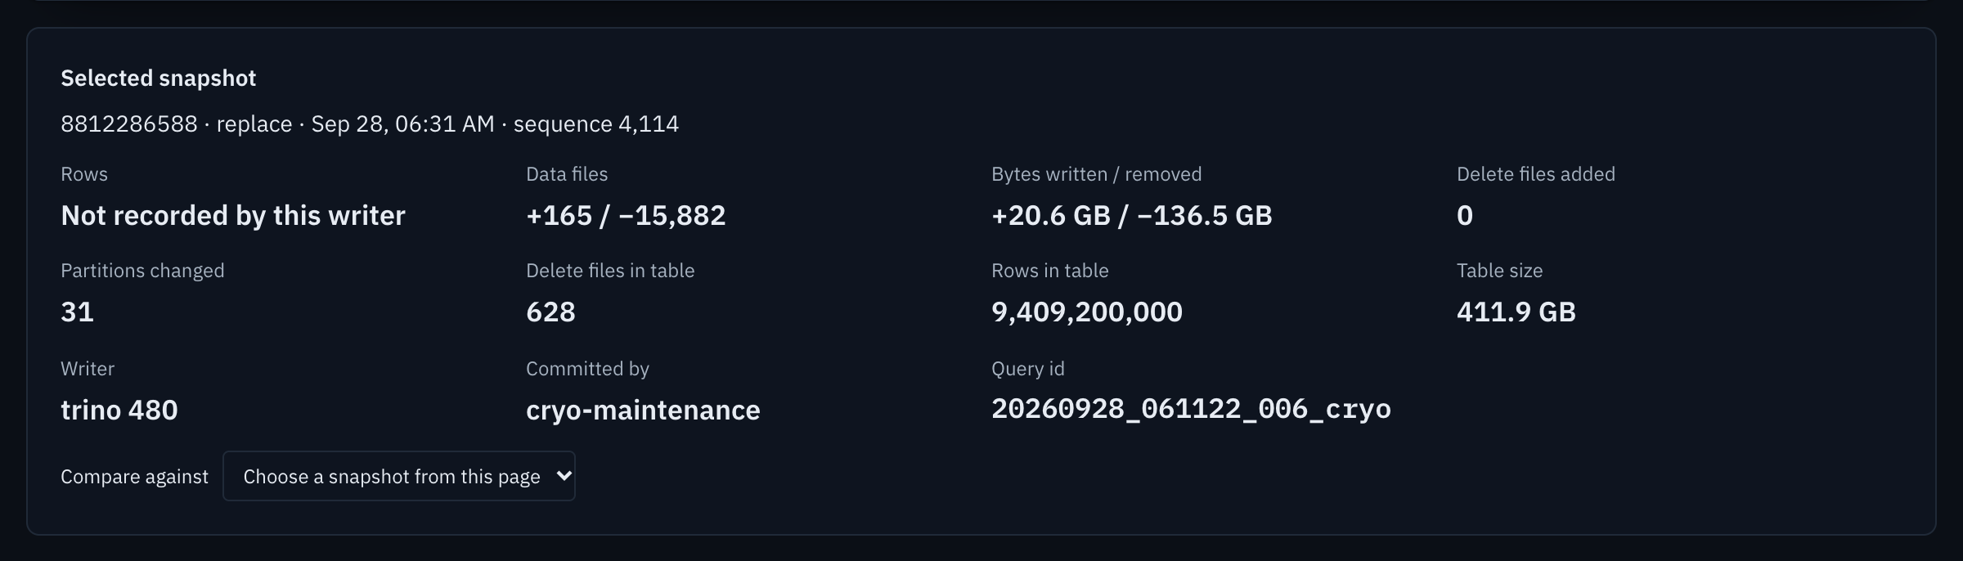Click the trino 480 writer value
Image resolution: width=1963 pixels, height=561 pixels.
pyautogui.click(x=119, y=410)
